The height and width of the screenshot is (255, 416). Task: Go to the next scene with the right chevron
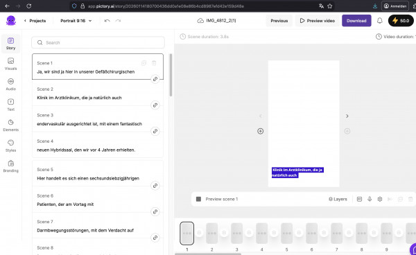pos(347,116)
